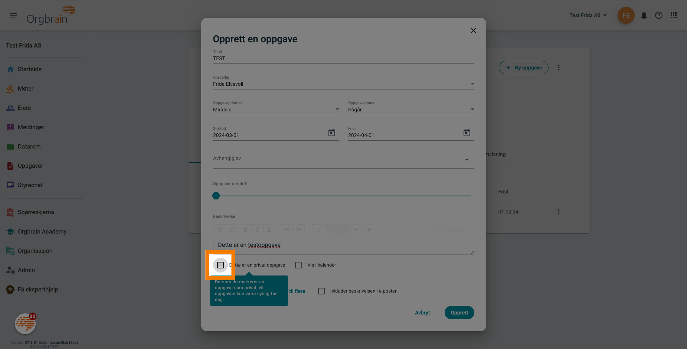687x349 pixels.
Task: Open the notifications bell
Action: coord(644,15)
